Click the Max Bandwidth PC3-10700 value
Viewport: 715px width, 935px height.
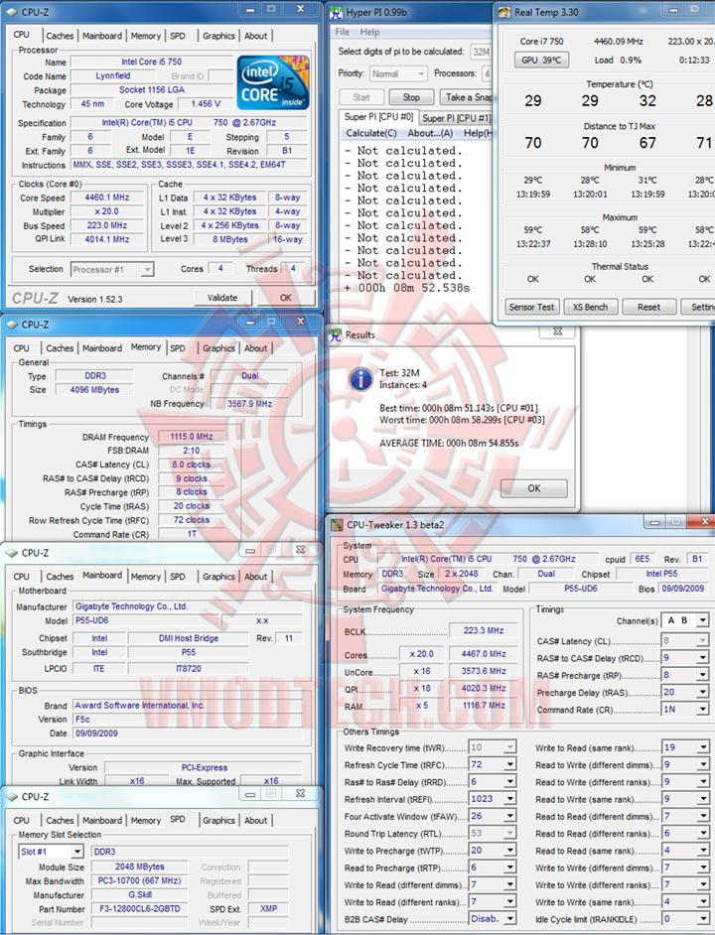[x=139, y=880]
